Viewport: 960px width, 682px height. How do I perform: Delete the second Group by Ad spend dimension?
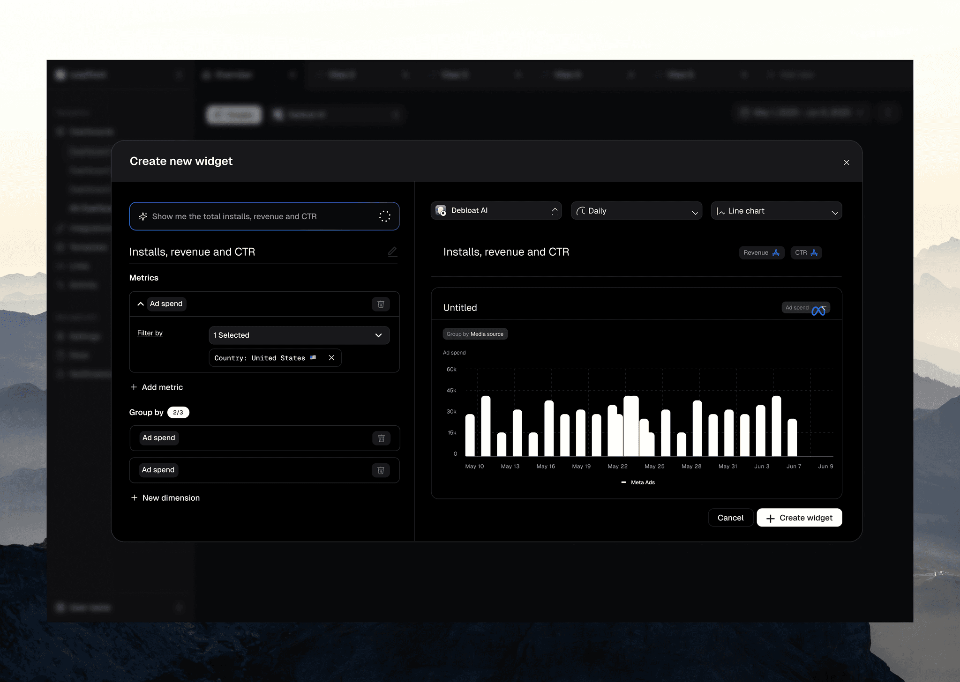coord(381,470)
